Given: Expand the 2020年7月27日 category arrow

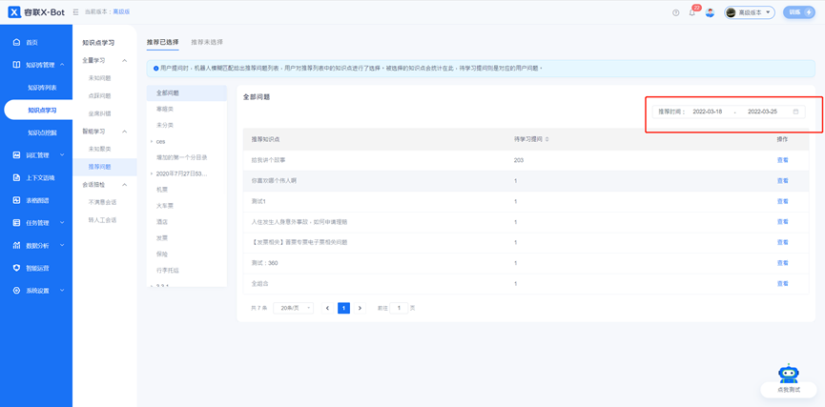Looking at the screenshot, I should (x=152, y=173).
